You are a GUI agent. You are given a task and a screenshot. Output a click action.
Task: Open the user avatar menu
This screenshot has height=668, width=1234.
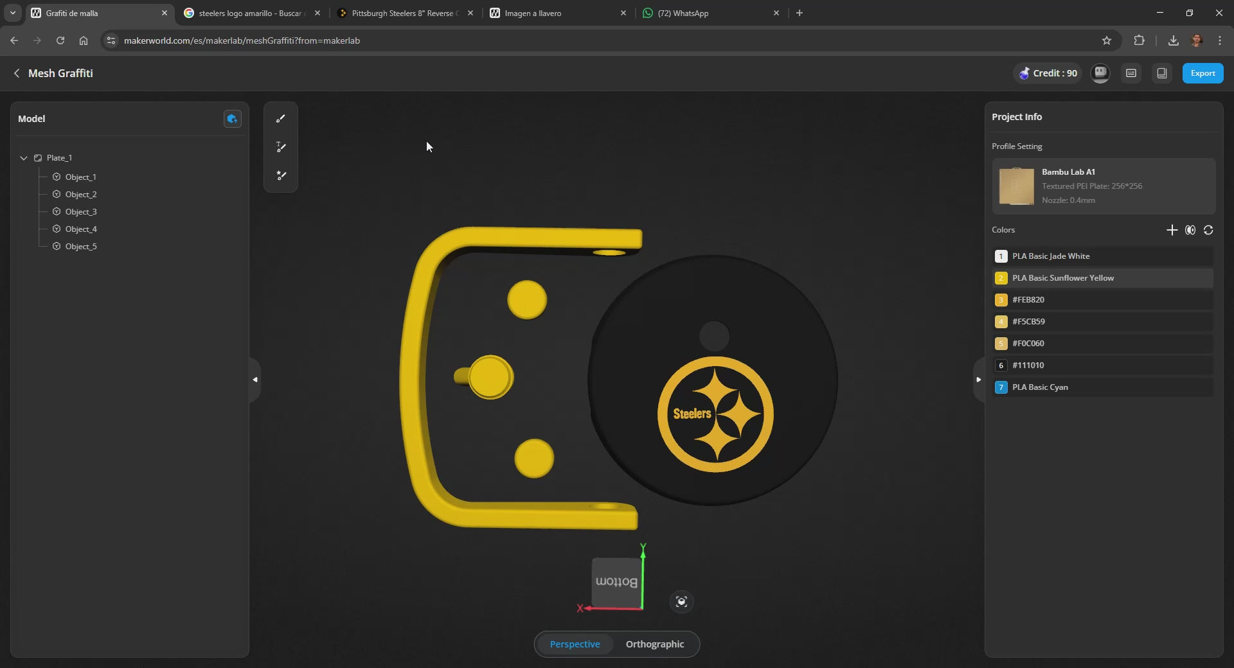pos(1100,73)
